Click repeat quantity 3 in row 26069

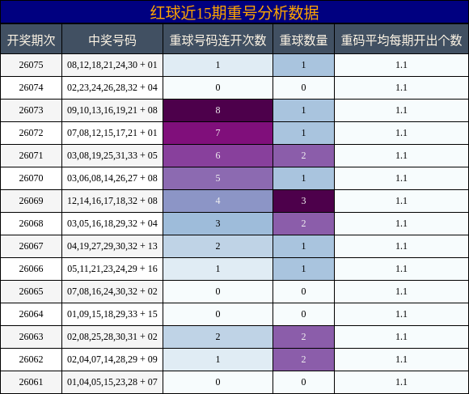click(x=303, y=201)
